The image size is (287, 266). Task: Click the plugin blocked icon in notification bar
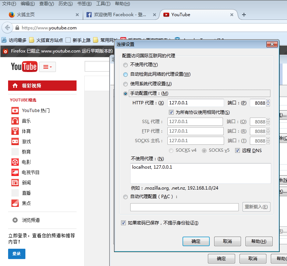6,51
